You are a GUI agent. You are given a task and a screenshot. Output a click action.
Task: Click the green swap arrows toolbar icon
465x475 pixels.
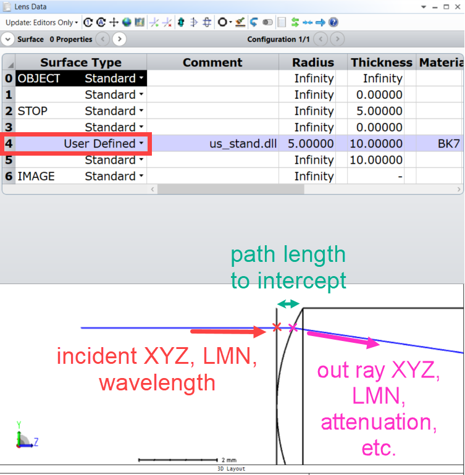coord(295,22)
